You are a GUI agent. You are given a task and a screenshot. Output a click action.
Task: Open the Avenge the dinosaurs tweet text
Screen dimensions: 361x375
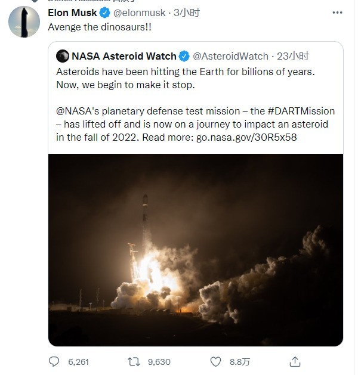(100, 27)
